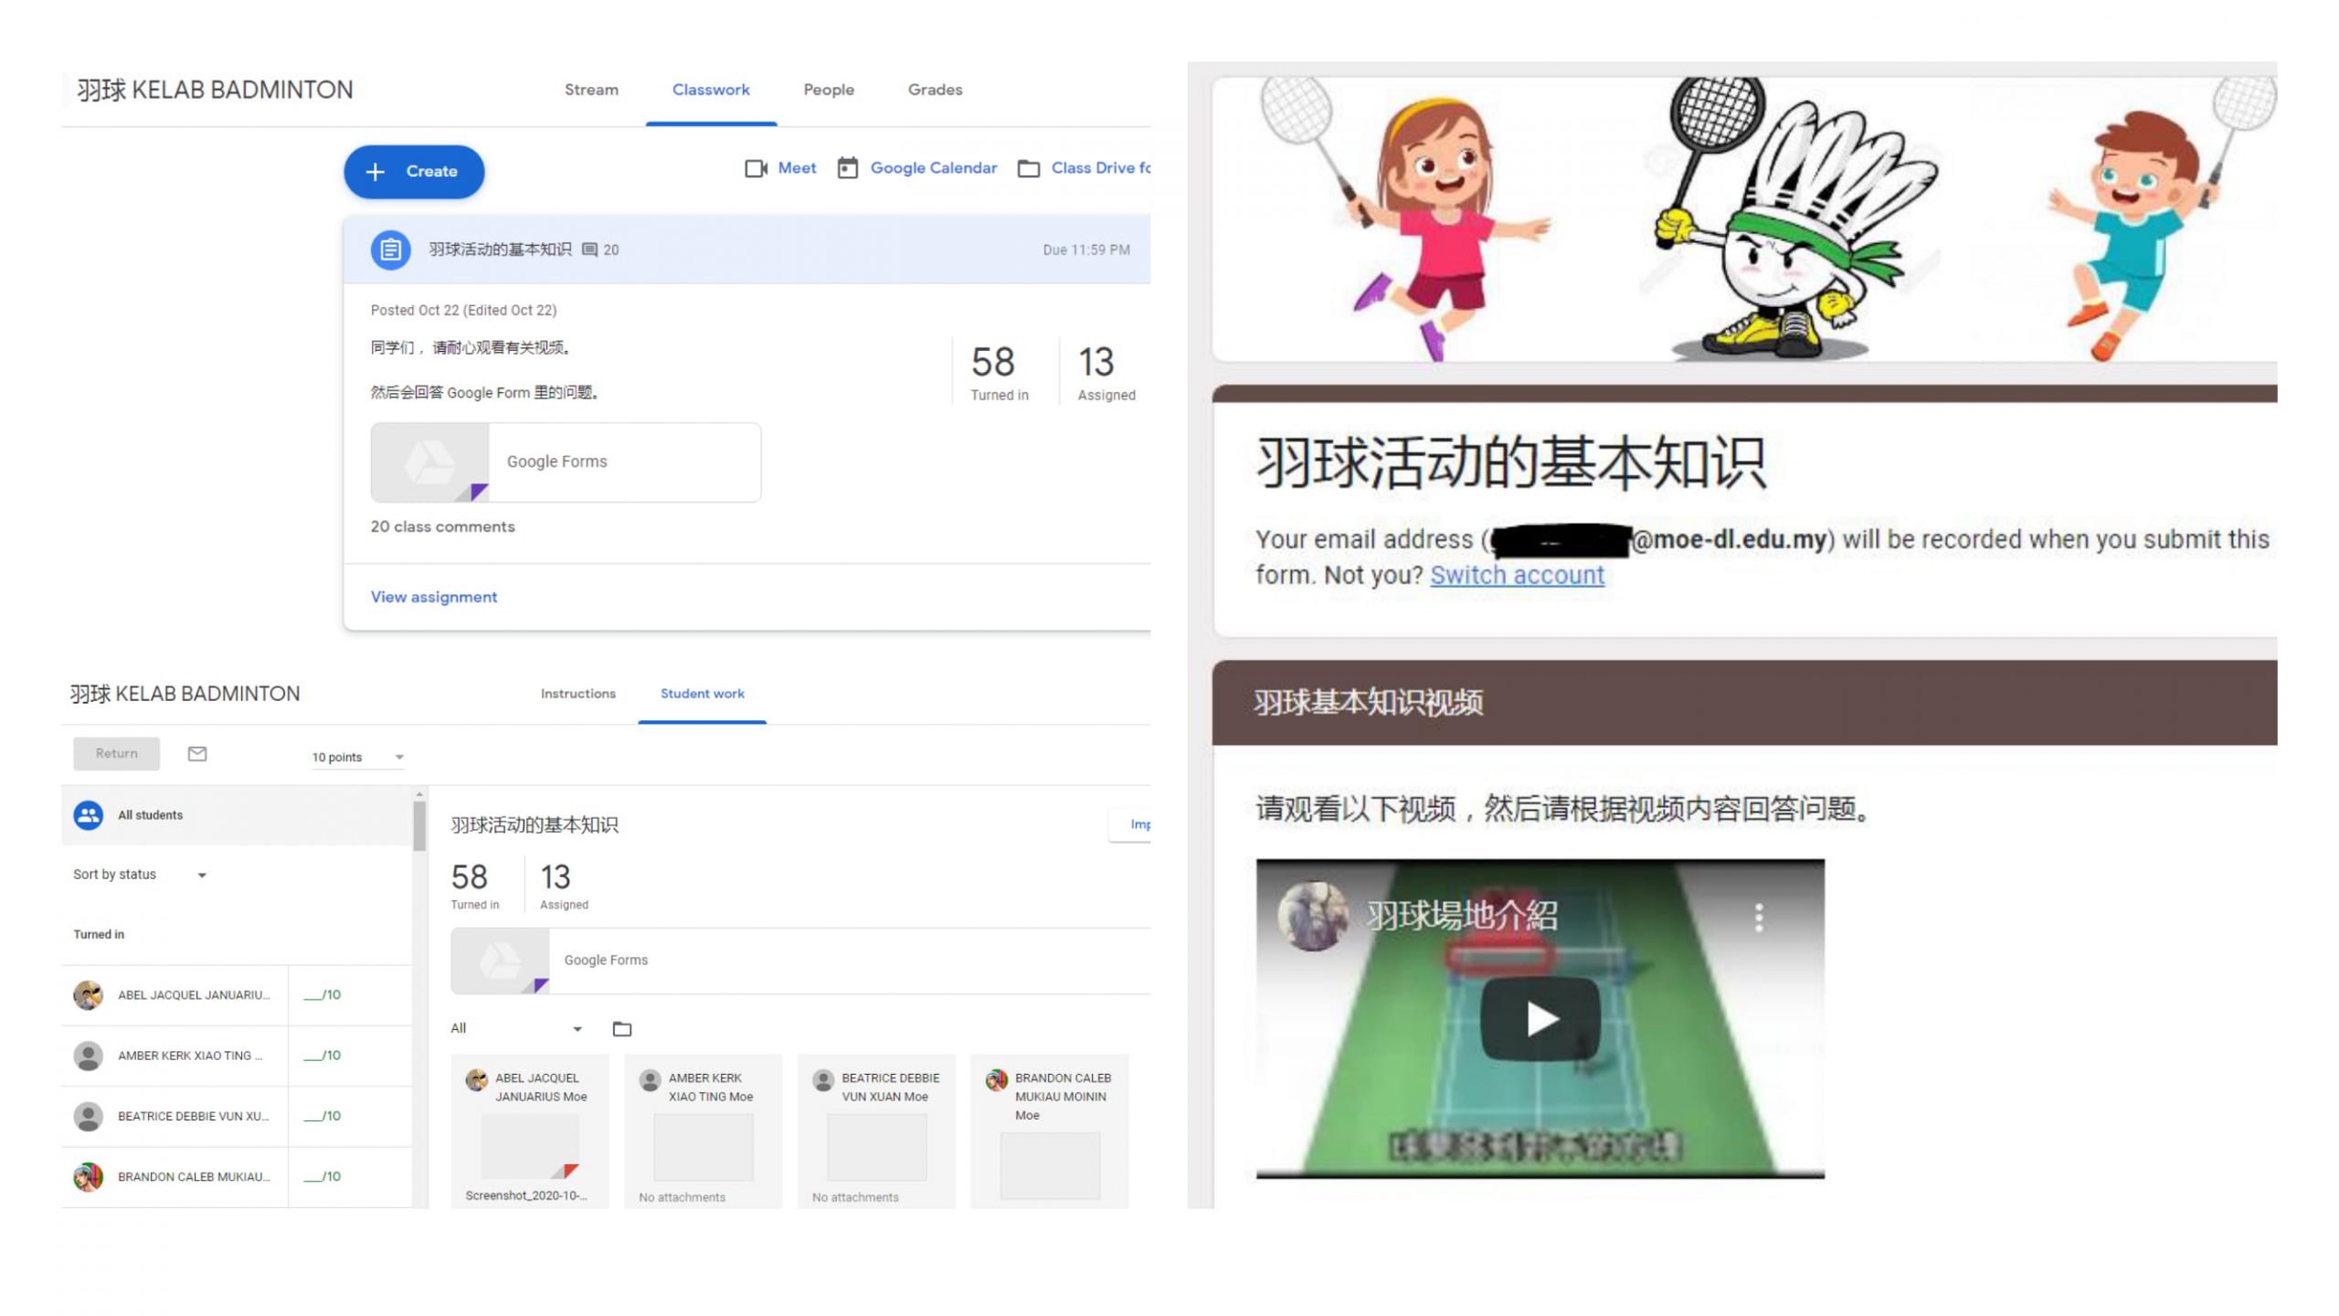Switch to the People tab
2339x1316 pixels.
pos(829,90)
